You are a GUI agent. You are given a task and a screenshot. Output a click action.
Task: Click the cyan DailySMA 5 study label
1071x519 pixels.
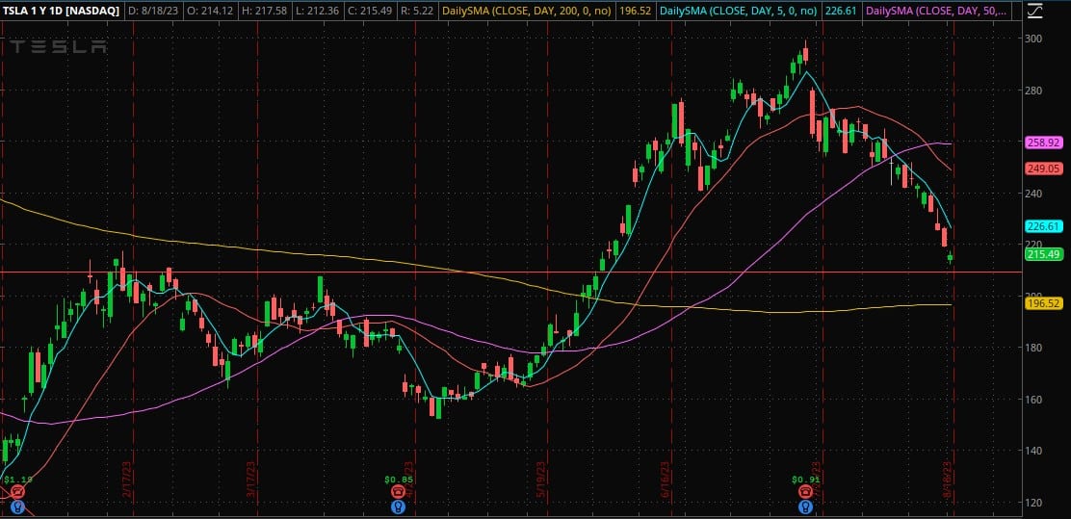[739, 11]
